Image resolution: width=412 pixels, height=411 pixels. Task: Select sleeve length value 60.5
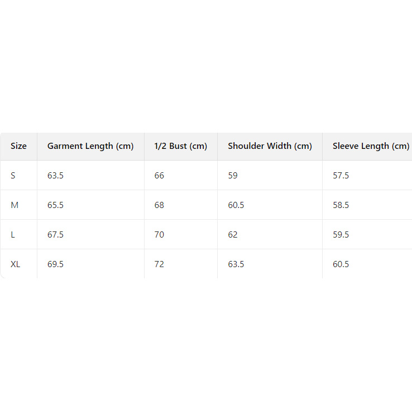[x=341, y=264]
